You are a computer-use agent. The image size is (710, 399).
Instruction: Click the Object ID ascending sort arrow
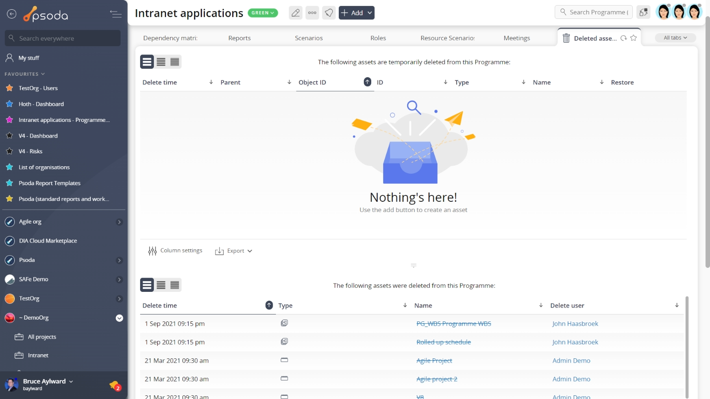[x=367, y=82]
